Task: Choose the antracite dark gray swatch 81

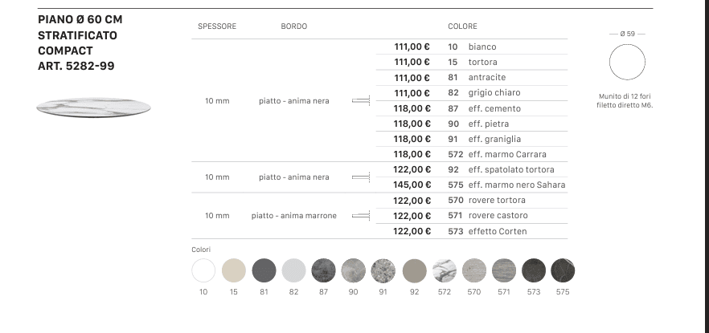Action: click(x=264, y=270)
